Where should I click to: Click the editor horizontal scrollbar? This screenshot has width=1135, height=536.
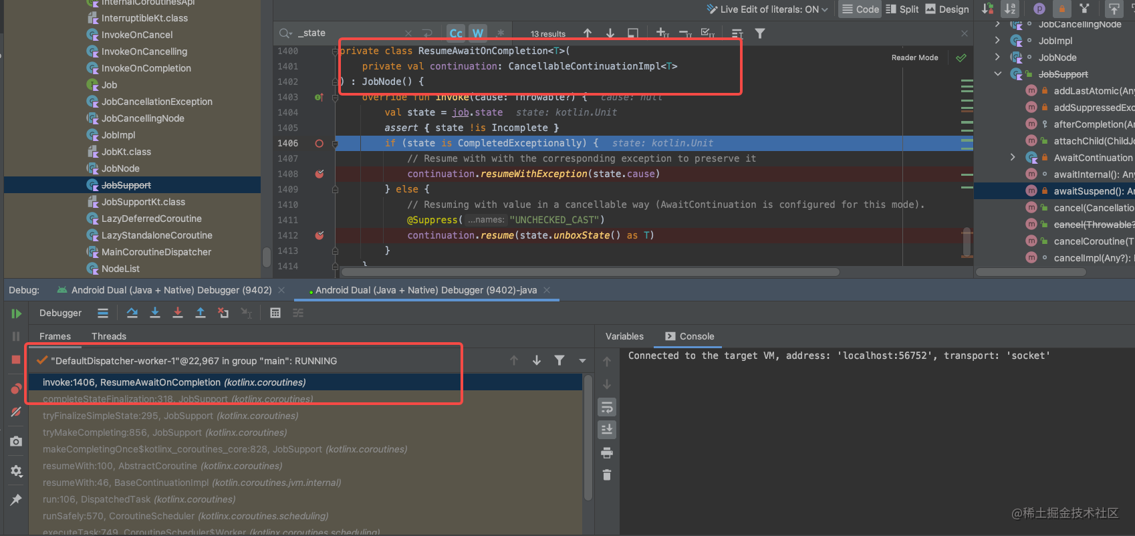pos(590,272)
